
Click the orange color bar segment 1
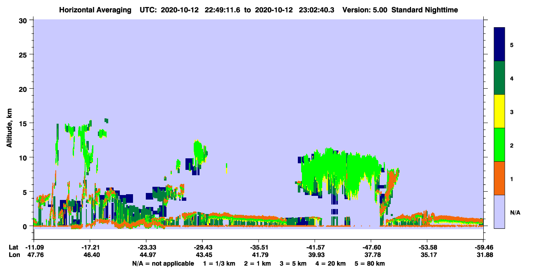(499, 178)
